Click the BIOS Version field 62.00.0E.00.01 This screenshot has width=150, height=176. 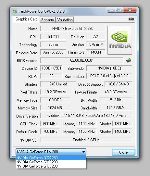click(x=82, y=60)
